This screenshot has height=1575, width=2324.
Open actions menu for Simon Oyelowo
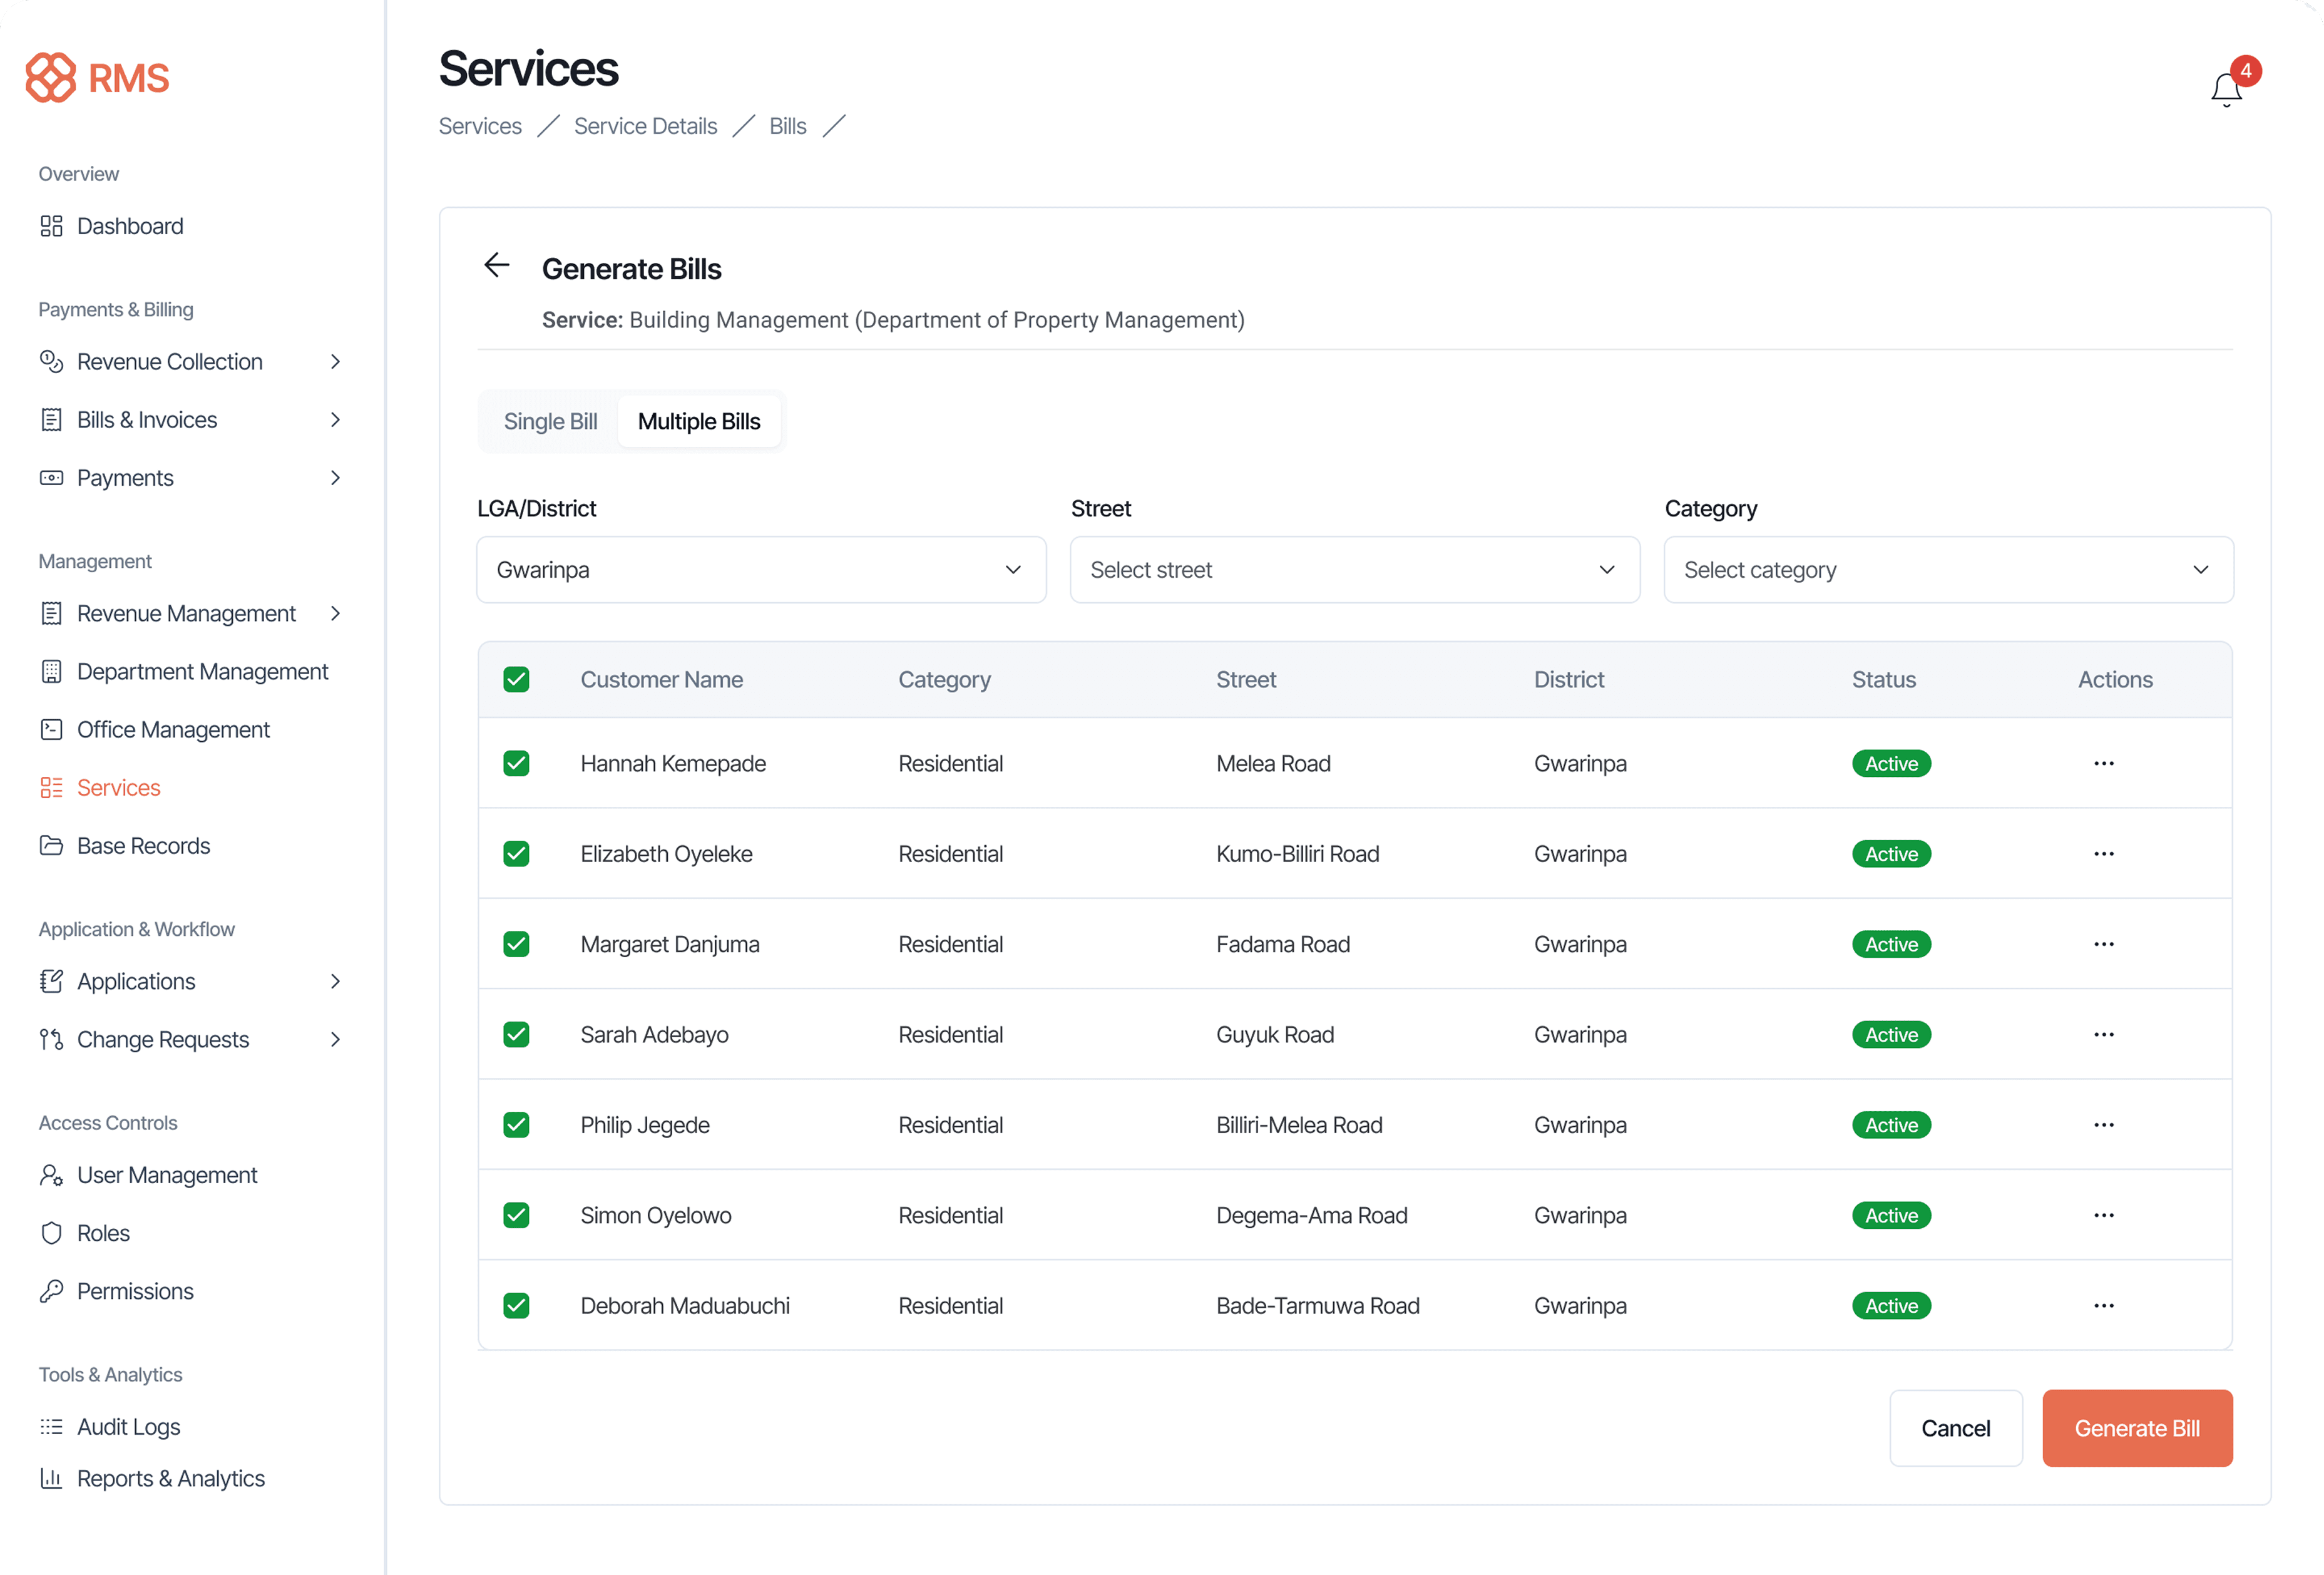pyautogui.click(x=2104, y=1216)
